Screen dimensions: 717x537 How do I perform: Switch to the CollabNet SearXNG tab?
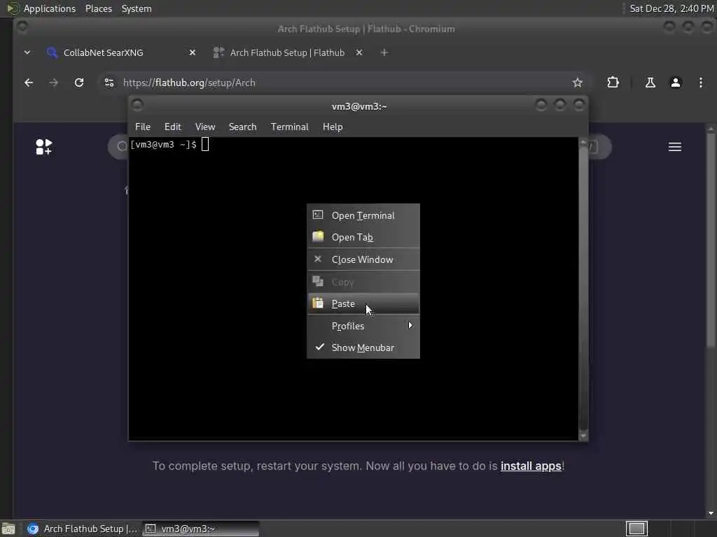coord(121,52)
